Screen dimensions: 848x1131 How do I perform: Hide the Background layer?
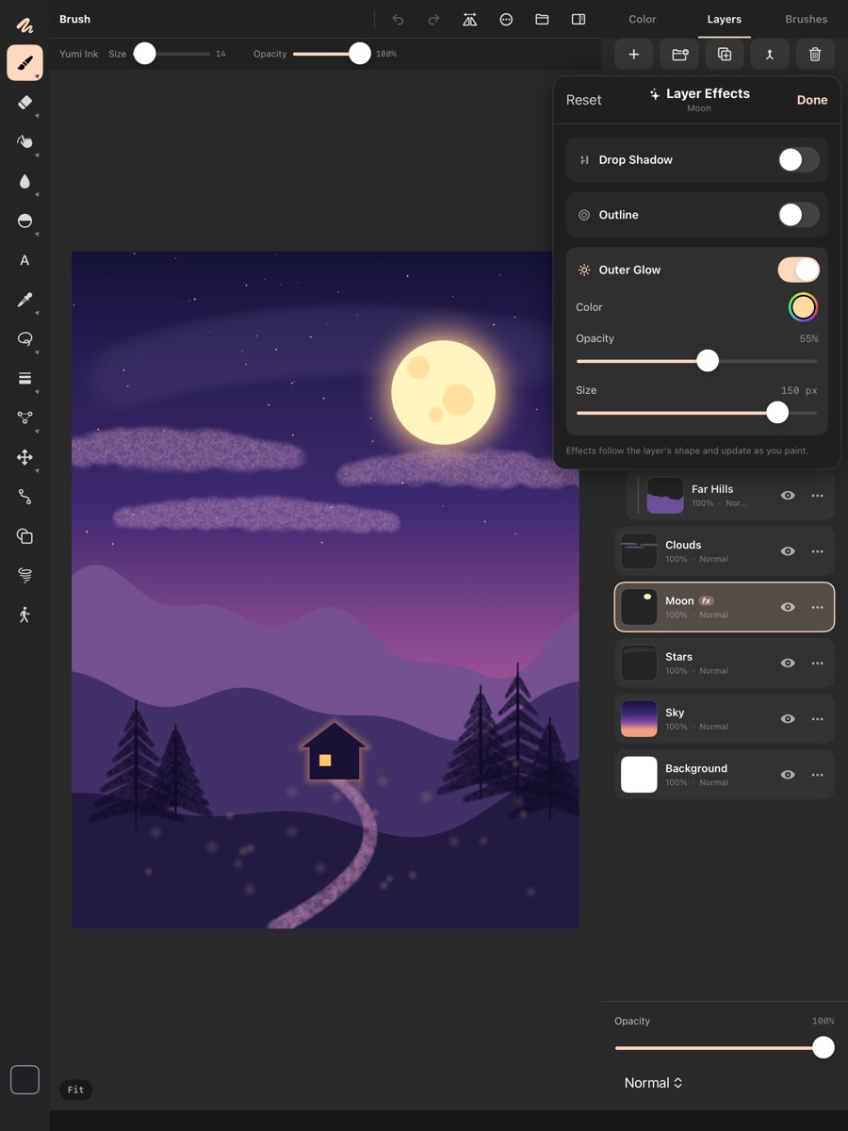[x=788, y=775]
